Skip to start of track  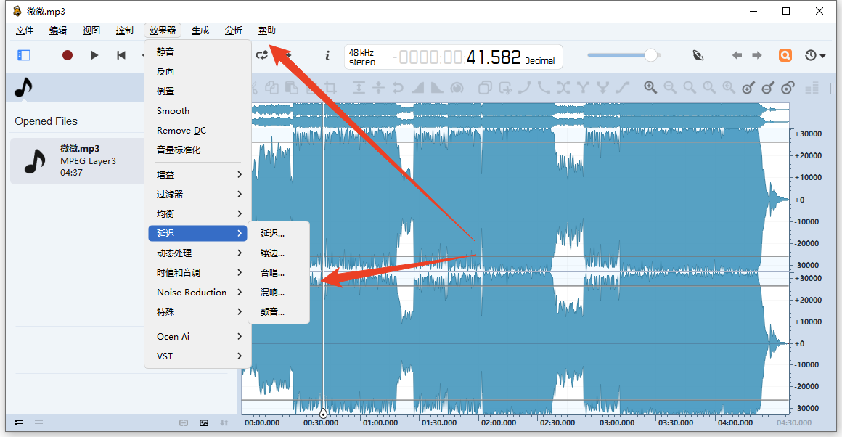121,55
